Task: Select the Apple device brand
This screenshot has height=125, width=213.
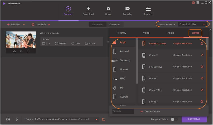Action: tap(123, 42)
